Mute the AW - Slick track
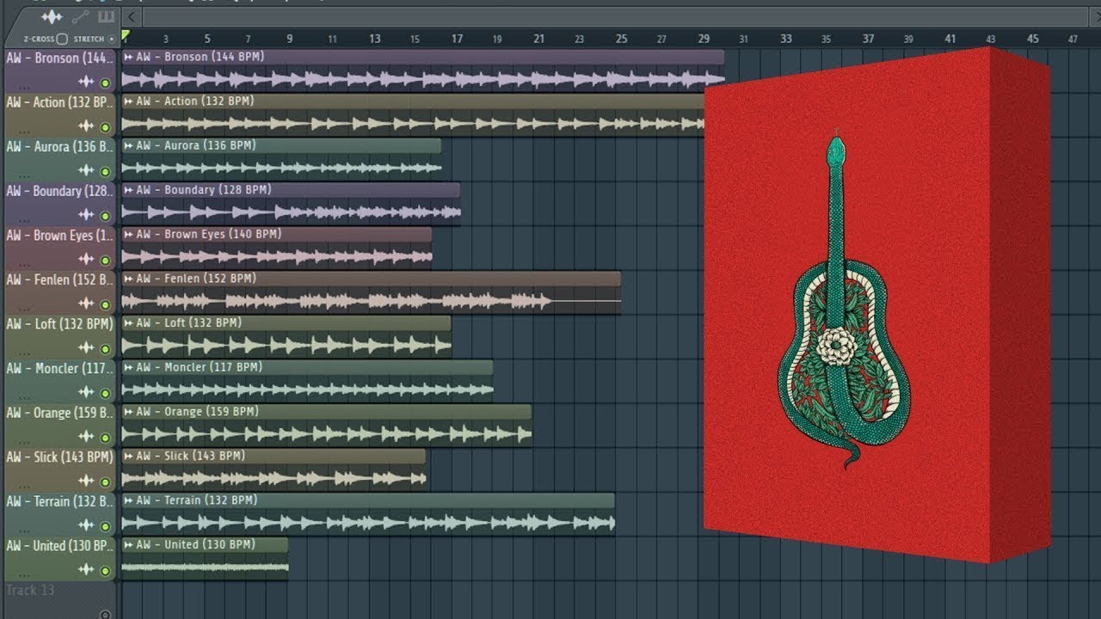Image resolution: width=1101 pixels, height=619 pixels. coord(105,483)
